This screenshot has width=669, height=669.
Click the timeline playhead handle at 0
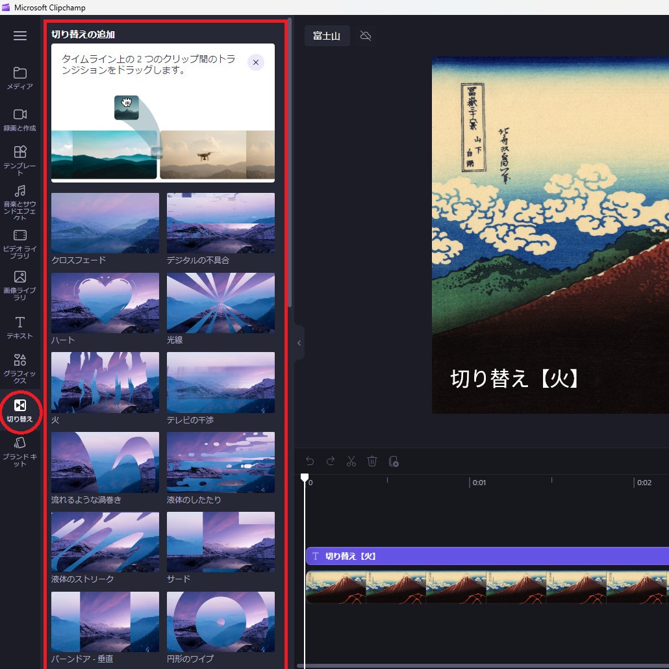coord(305,477)
